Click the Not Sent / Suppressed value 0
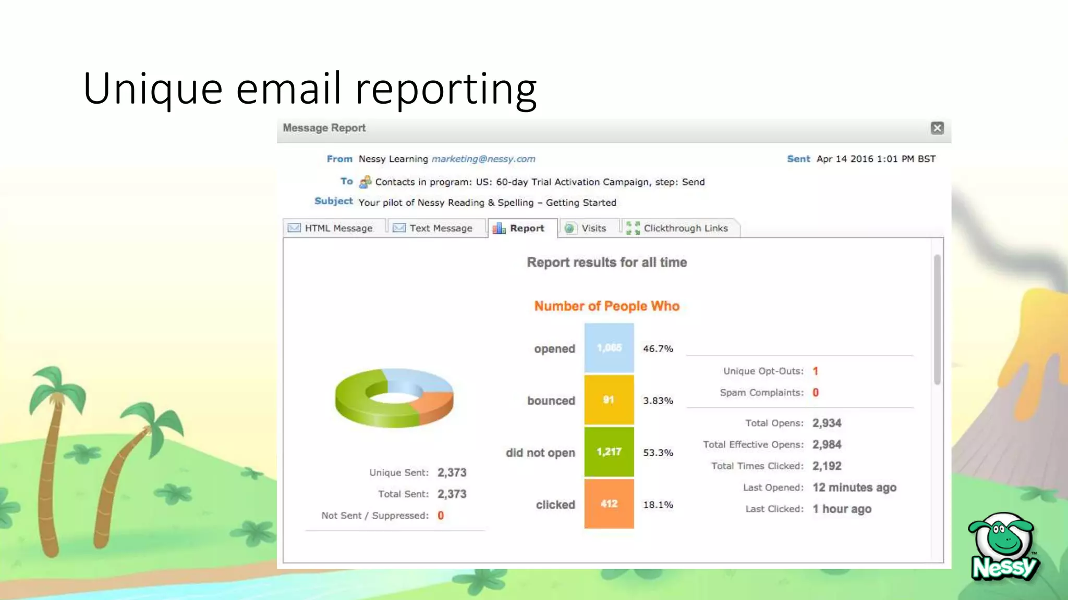This screenshot has height=600, width=1068. 441,516
